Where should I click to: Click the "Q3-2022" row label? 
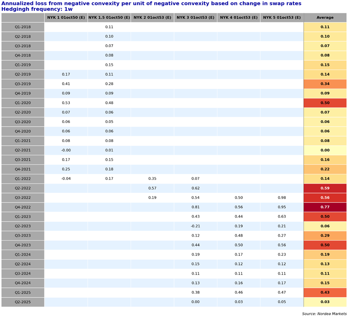23,198
